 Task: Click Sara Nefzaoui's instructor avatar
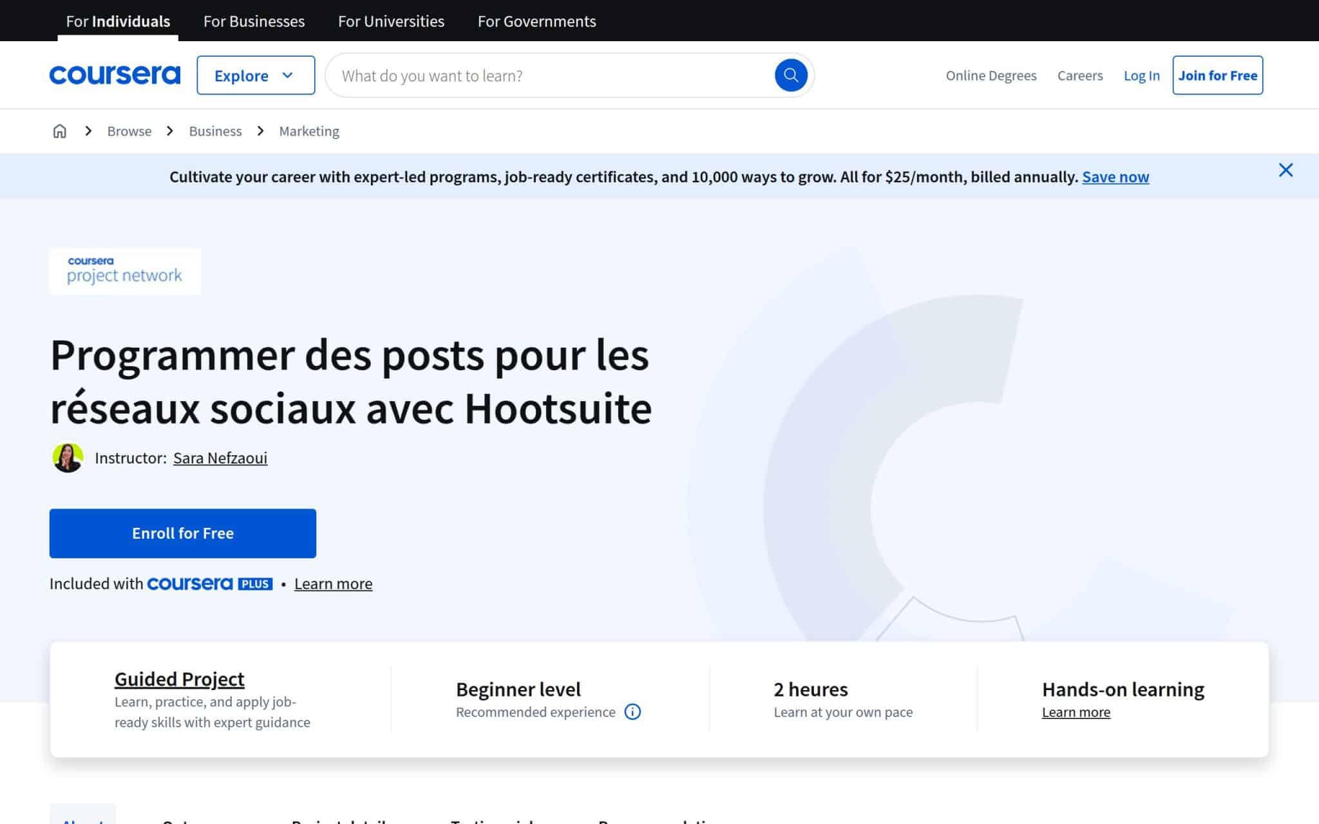pyautogui.click(x=68, y=458)
